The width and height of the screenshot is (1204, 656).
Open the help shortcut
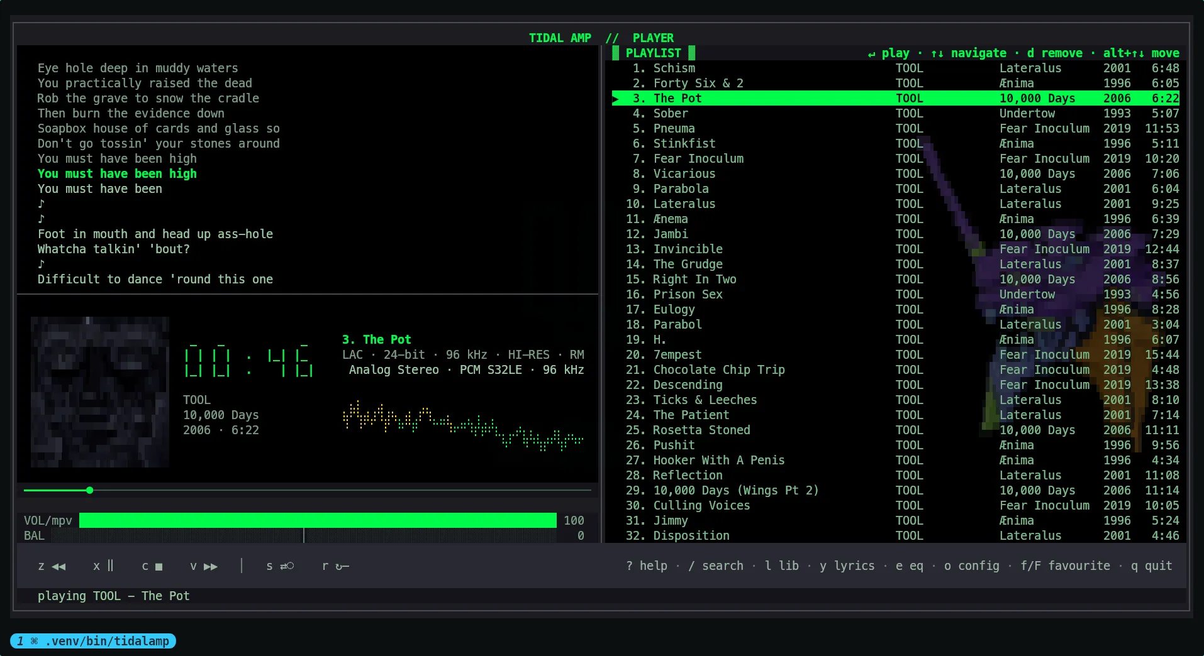pos(647,566)
